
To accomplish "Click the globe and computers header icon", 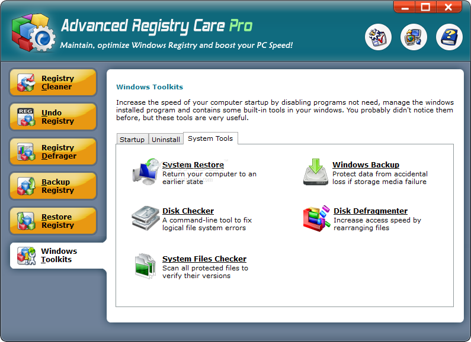I will [x=414, y=37].
